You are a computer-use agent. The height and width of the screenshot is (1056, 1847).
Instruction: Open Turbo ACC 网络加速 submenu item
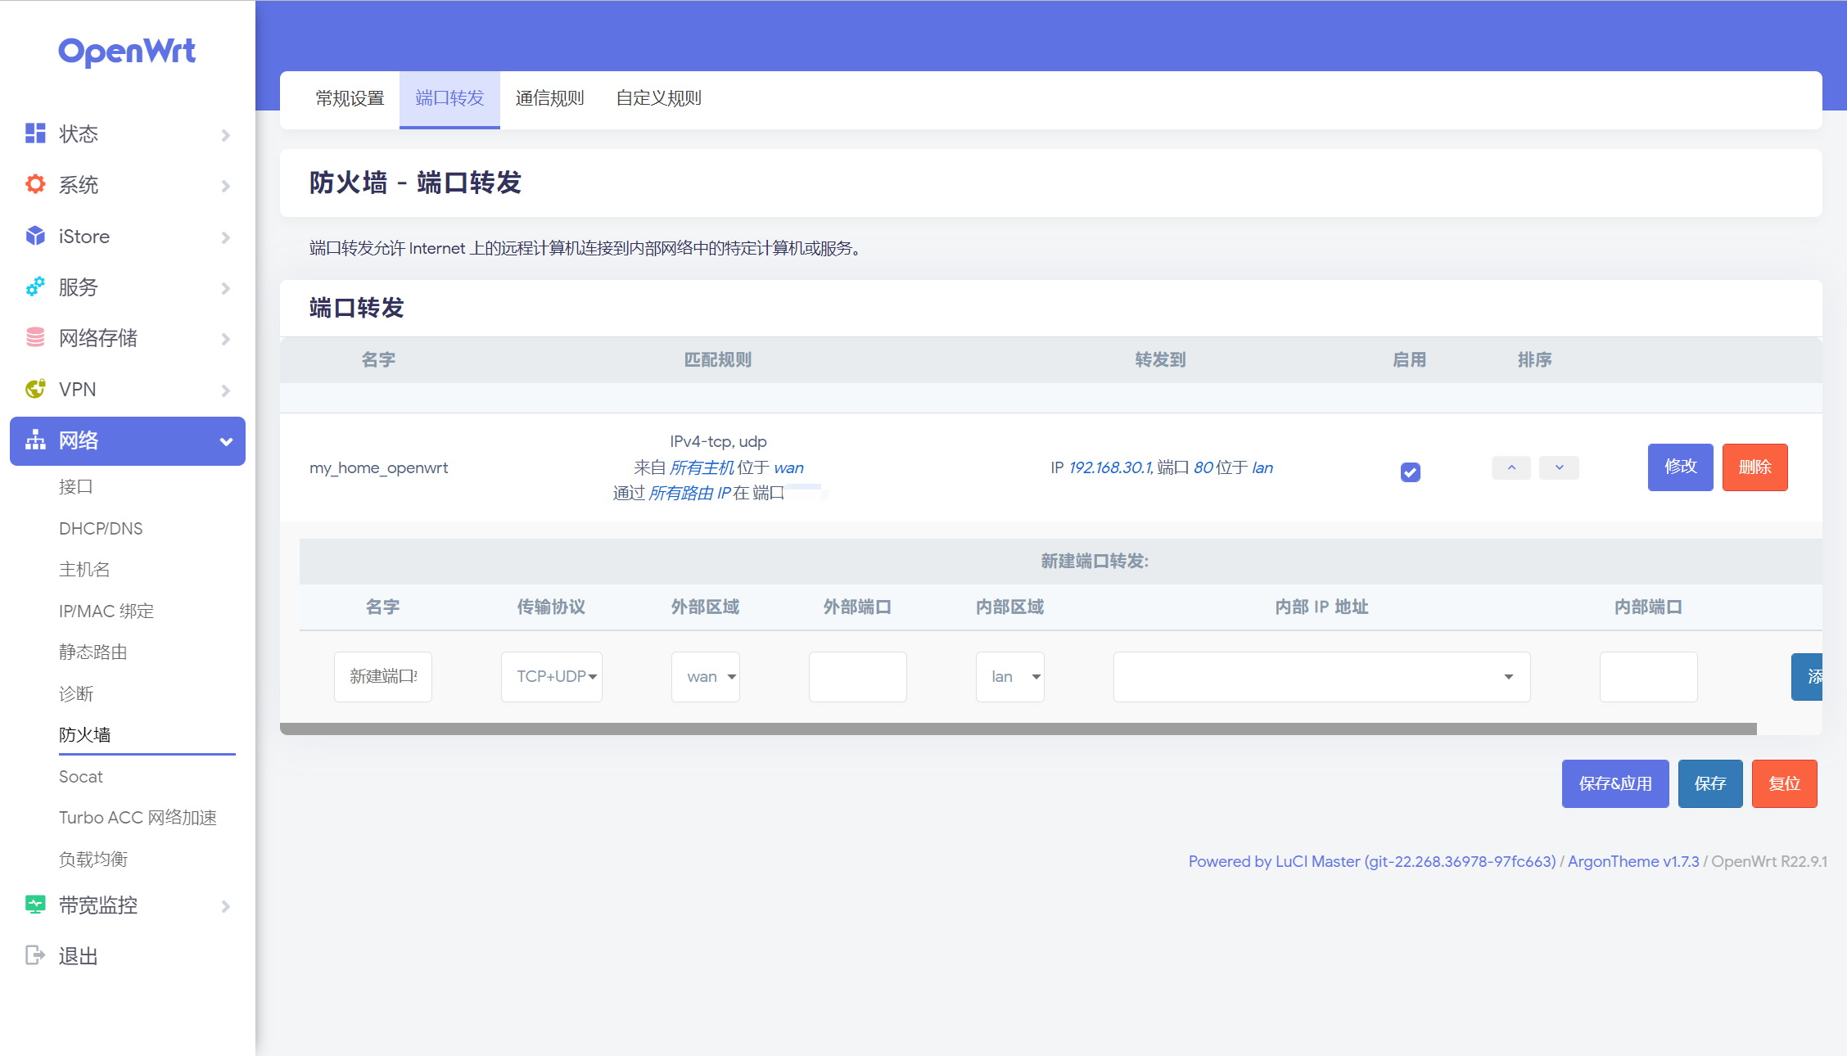pyautogui.click(x=138, y=817)
